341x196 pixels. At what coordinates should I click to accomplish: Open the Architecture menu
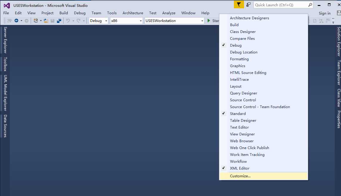coord(133,13)
